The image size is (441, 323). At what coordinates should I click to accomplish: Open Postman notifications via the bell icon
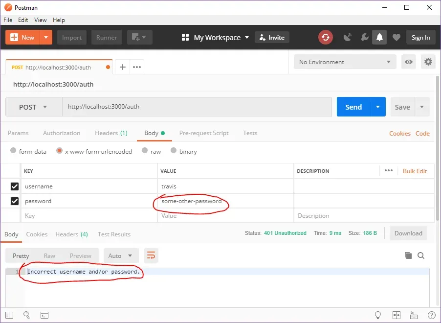pos(379,37)
